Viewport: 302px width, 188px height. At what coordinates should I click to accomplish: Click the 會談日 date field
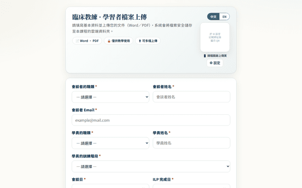(110, 186)
